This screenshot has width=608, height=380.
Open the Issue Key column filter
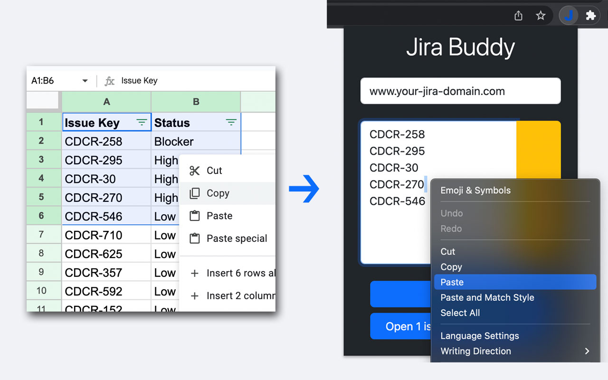(142, 123)
